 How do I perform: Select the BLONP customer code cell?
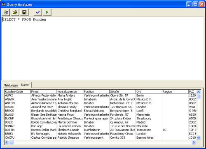[x=17, y=119]
